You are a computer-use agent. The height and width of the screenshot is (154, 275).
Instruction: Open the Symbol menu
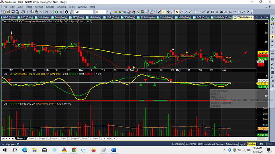[x=50, y=7]
